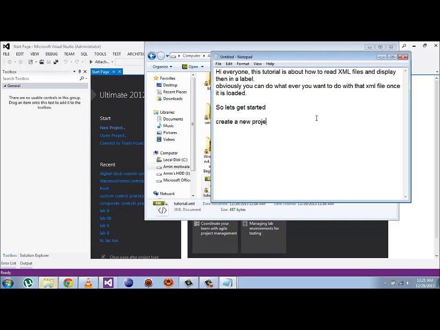The image size is (440, 330).
Task: Show hidden system tray icons arrow
Action: [385, 283]
